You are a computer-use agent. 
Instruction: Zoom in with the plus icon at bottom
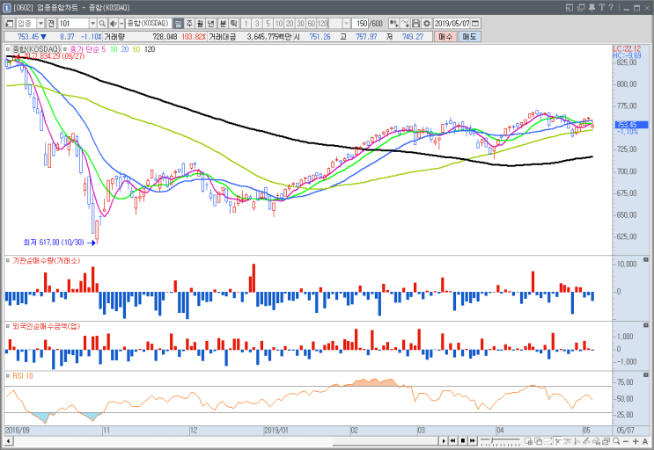pyautogui.click(x=636, y=441)
